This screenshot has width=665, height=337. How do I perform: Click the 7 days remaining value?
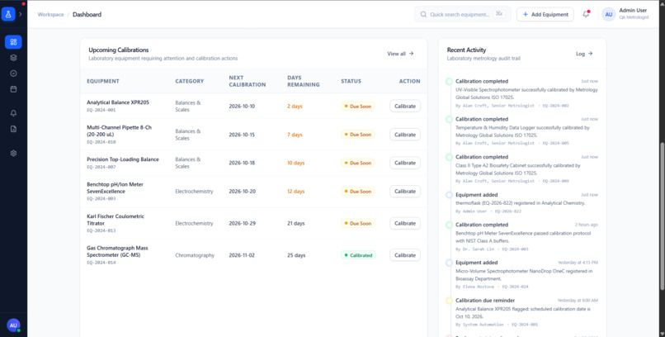click(x=295, y=135)
